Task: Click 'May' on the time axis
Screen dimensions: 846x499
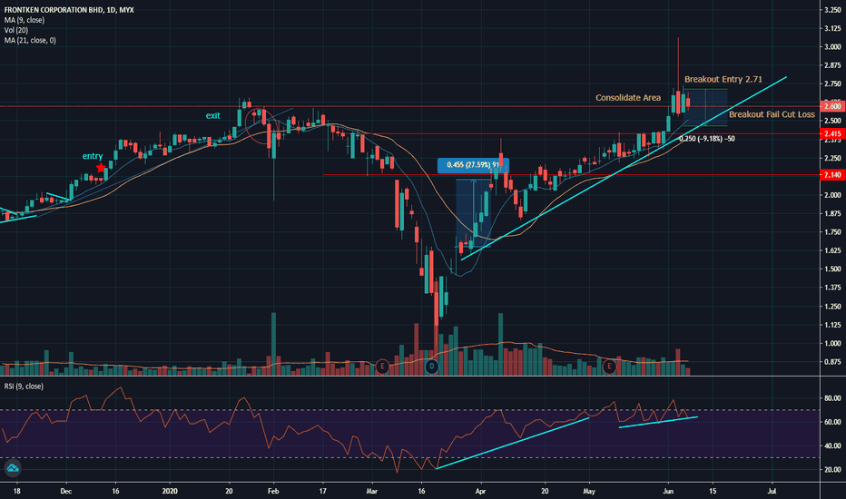Action: point(589,491)
